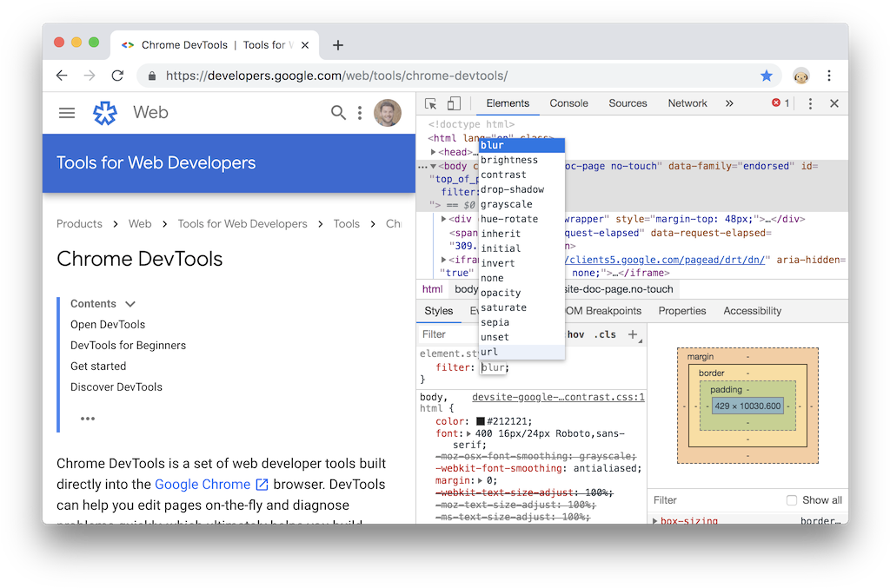Toggle the .cls class editor
Viewport: 890px width, 588px height.
pyautogui.click(x=605, y=334)
